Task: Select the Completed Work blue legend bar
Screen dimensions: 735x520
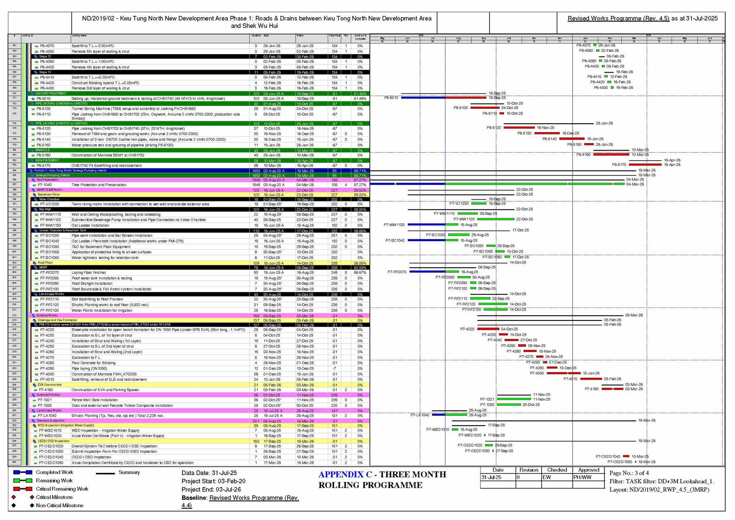Action: click(x=23, y=473)
